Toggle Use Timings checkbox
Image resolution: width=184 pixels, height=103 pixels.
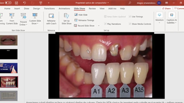coord(130,17)
